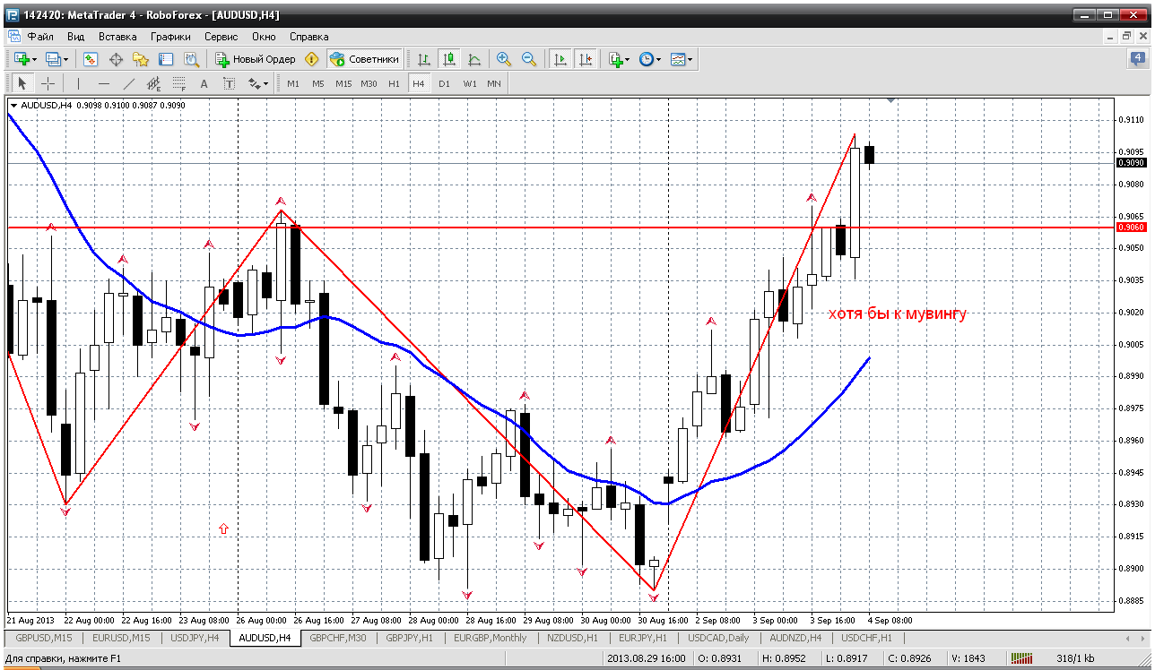The image size is (1155, 670).
Task: Select the red text label хотя бы к мувингу
Action: [x=898, y=314]
